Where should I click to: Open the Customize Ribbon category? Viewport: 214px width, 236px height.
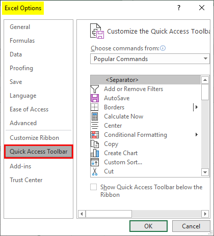pyautogui.click(x=34, y=138)
